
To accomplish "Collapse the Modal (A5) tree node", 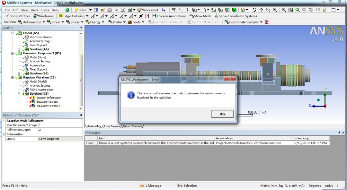I will (13, 33).
